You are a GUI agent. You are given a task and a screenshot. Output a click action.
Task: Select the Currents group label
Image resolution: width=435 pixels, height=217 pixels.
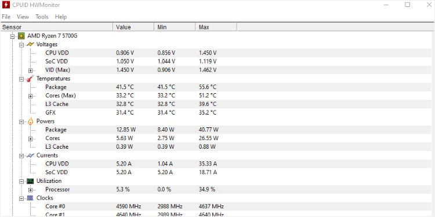click(x=47, y=156)
